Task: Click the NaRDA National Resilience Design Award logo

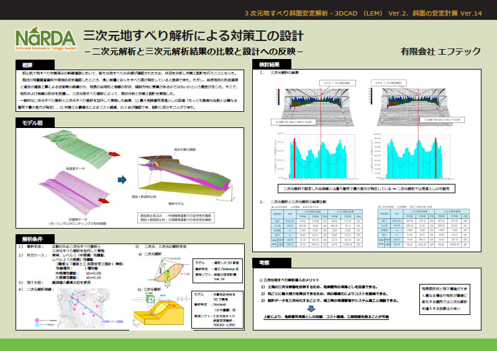Action: [x=46, y=39]
